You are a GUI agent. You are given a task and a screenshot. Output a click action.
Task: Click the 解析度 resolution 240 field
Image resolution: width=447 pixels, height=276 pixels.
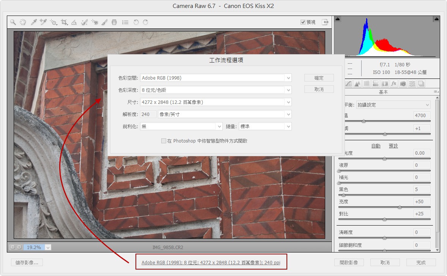coord(148,114)
